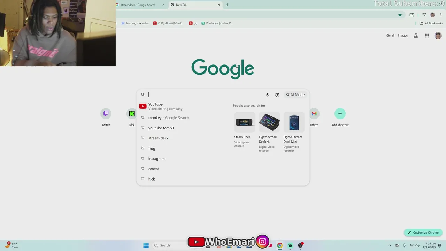The width and height of the screenshot is (446, 251).
Task: Select the New Tab browser tab
Action: (195, 5)
